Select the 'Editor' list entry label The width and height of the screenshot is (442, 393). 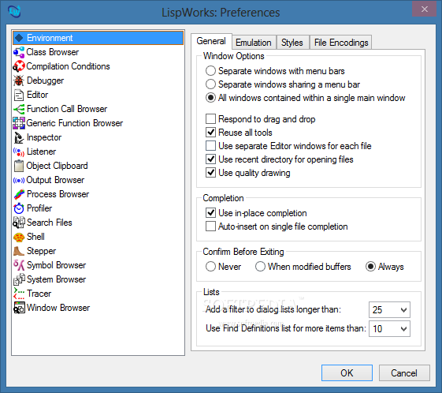(38, 95)
